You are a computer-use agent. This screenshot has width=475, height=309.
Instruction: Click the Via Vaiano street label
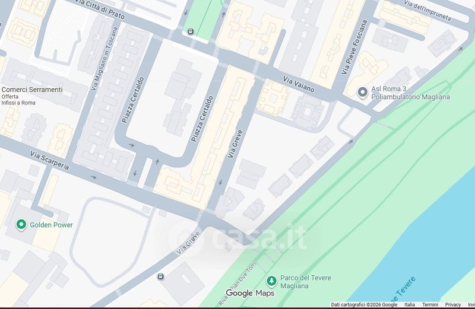pos(299,84)
